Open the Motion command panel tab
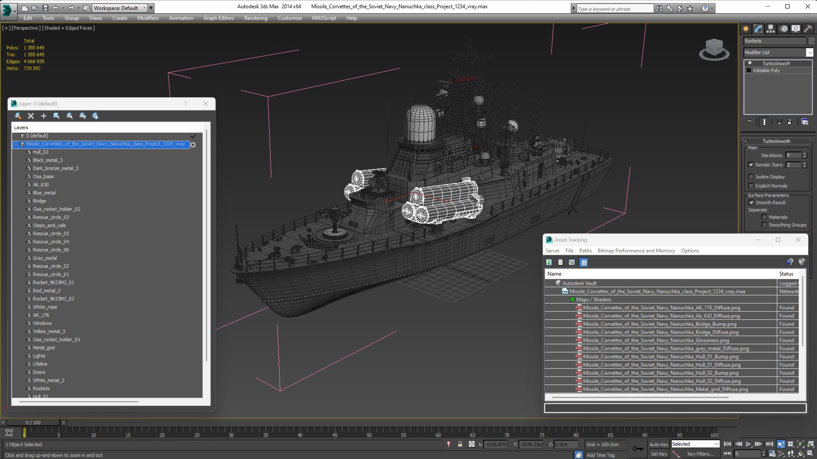 point(783,29)
